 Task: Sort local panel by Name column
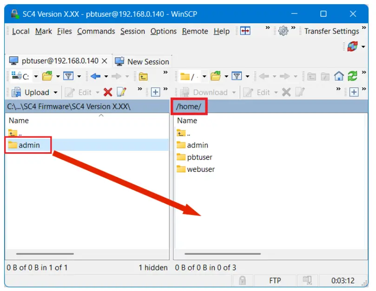click(19, 121)
